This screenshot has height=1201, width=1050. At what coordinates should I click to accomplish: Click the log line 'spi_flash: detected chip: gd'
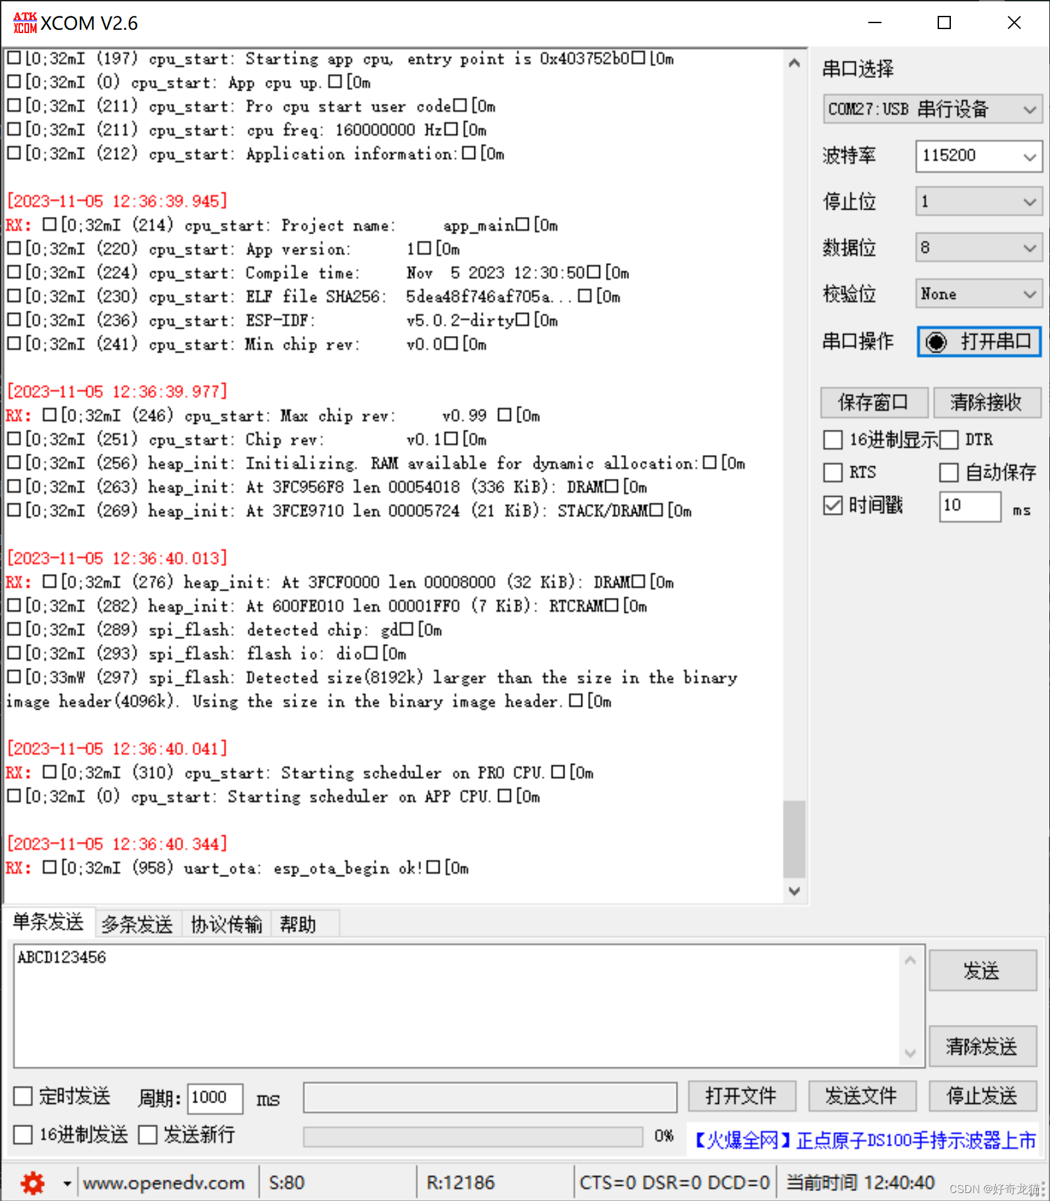225,630
